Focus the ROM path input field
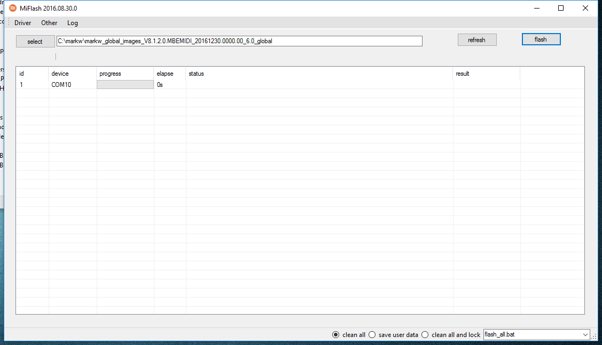 pos(239,41)
